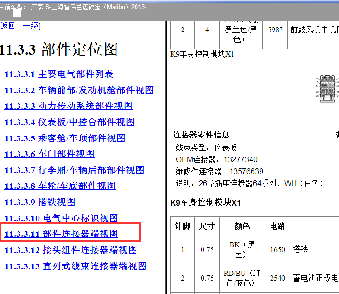Viewport: 339px width, 294px height.
Task: Select the 线束类型：仪表板 line
Action: (x=206, y=148)
